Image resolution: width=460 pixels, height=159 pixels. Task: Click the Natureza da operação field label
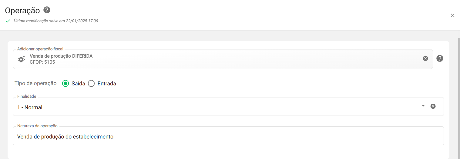[37, 126]
